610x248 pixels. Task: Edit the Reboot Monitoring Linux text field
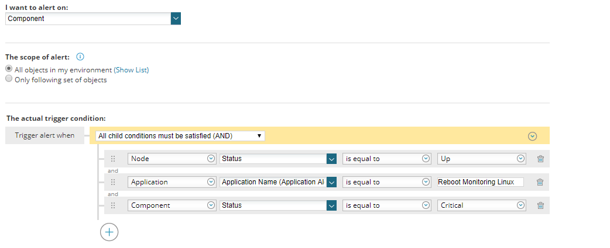click(x=481, y=182)
